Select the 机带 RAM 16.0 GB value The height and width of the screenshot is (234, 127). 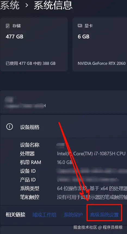click(x=64, y=162)
